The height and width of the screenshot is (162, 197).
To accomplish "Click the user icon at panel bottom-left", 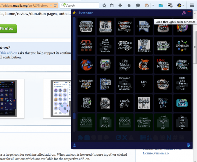I will 74,145.
